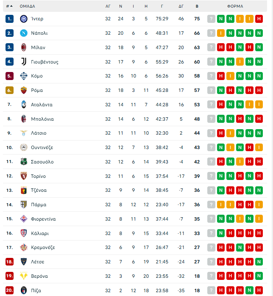Sort standings by ΟΜΑΔΑ column header
273x296 pixels.
click(27, 6)
